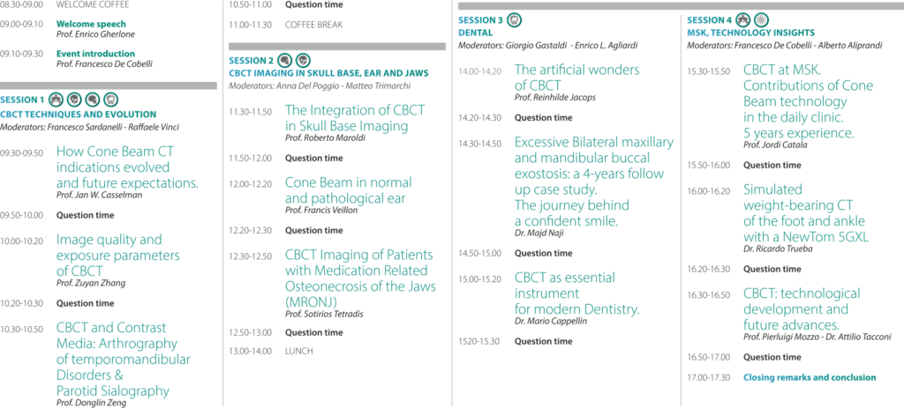
Task: Click the head profile icon beside Session 1
Action: [92, 100]
